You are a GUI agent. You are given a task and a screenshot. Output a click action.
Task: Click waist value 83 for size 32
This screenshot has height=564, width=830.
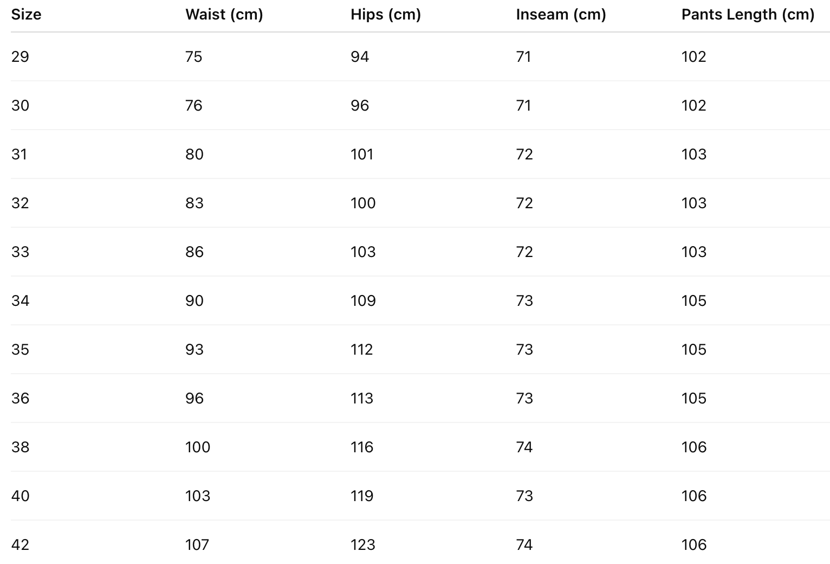(194, 203)
